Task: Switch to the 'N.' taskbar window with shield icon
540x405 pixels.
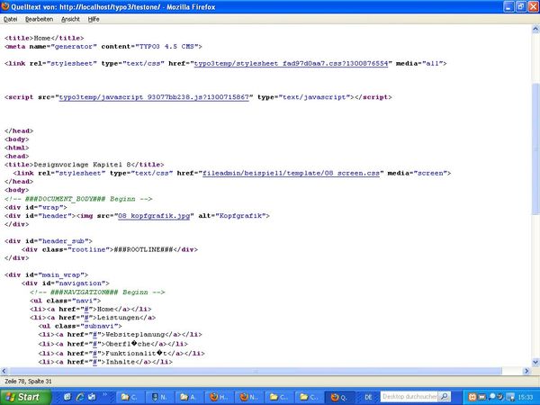Action: tap(159, 397)
